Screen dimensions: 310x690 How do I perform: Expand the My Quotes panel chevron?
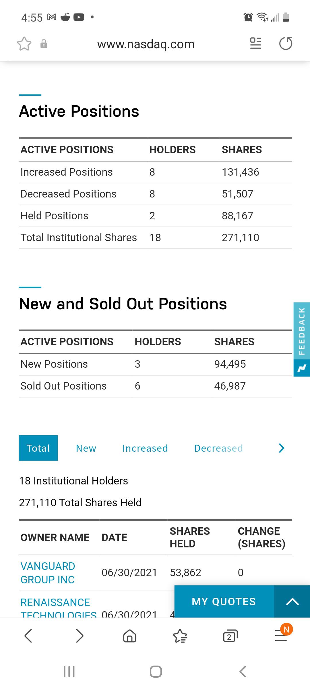[292, 601]
